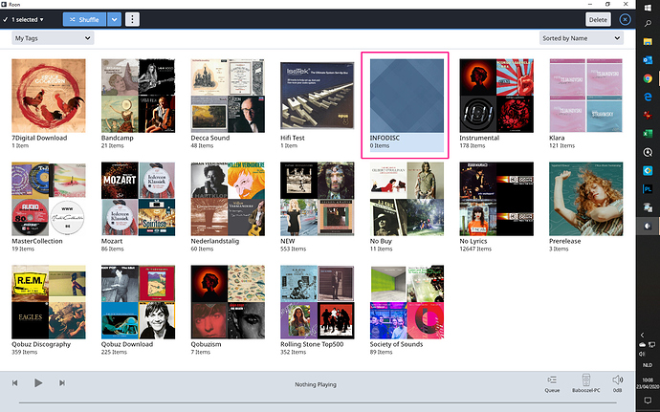
Task: Skip to the previous track
Action: (x=15, y=383)
